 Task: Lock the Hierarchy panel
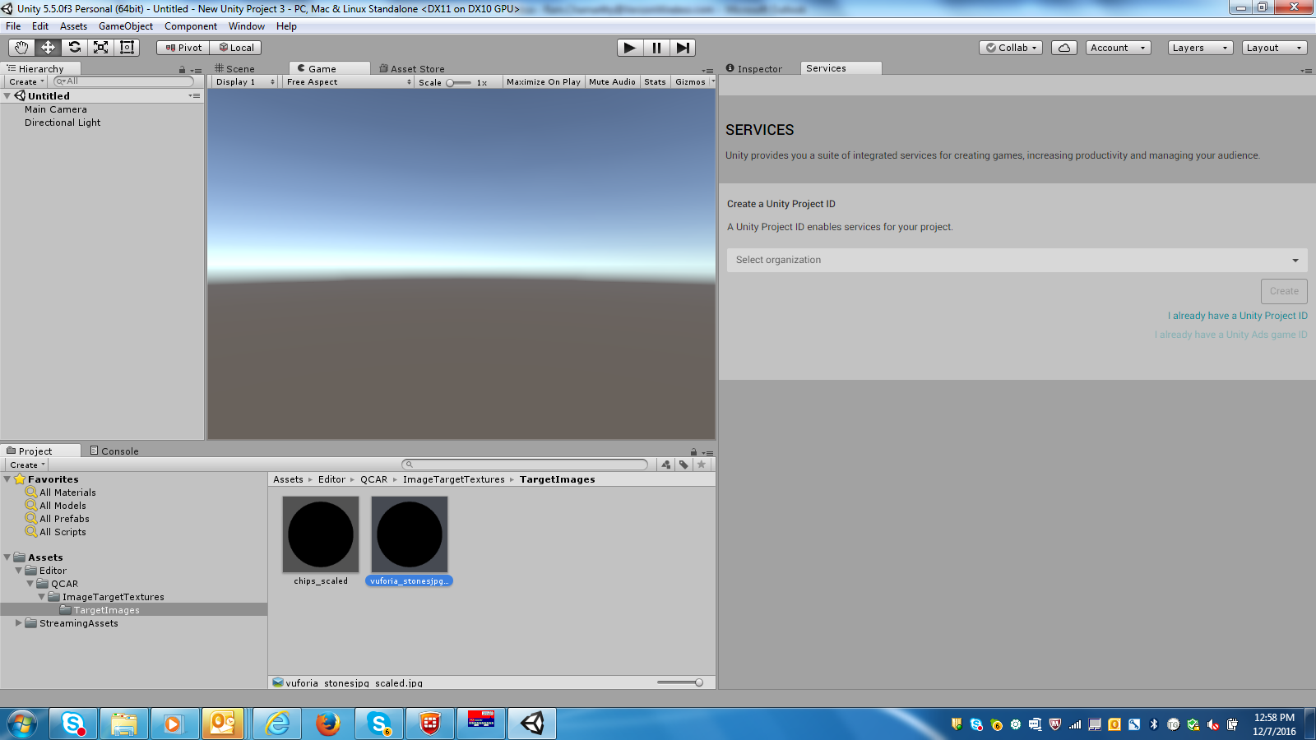pos(182,70)
